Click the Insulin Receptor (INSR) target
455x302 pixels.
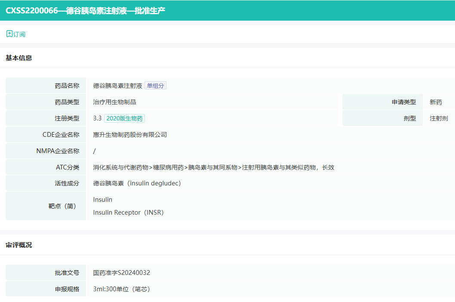(x=128, y=213)
